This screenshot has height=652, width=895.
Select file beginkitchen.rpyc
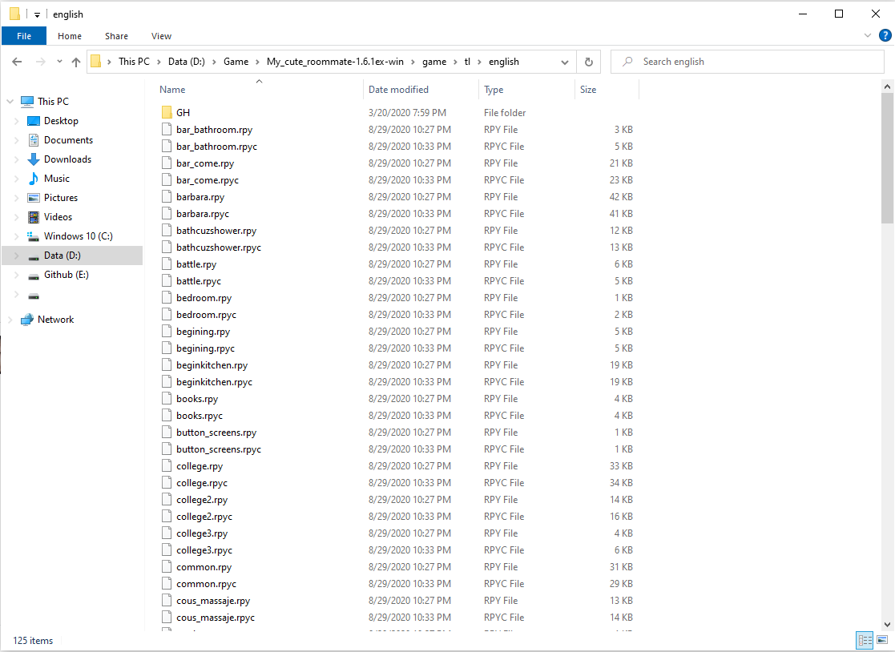[214, 381]
